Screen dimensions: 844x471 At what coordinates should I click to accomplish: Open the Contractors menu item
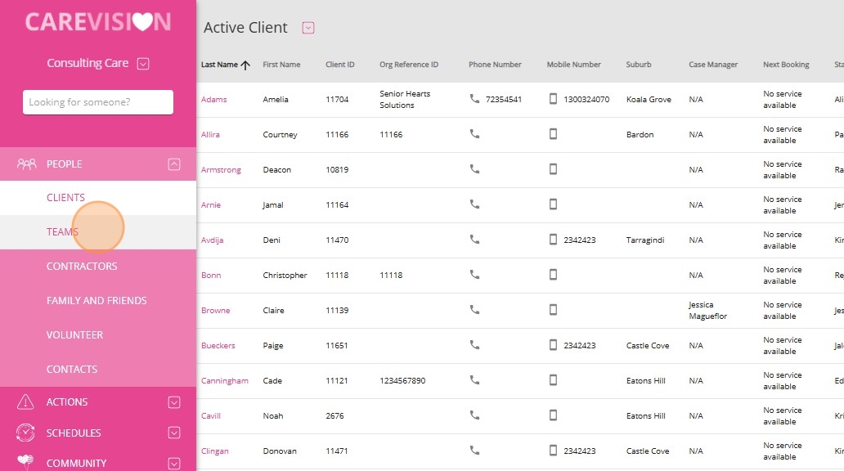coord(82,267)
